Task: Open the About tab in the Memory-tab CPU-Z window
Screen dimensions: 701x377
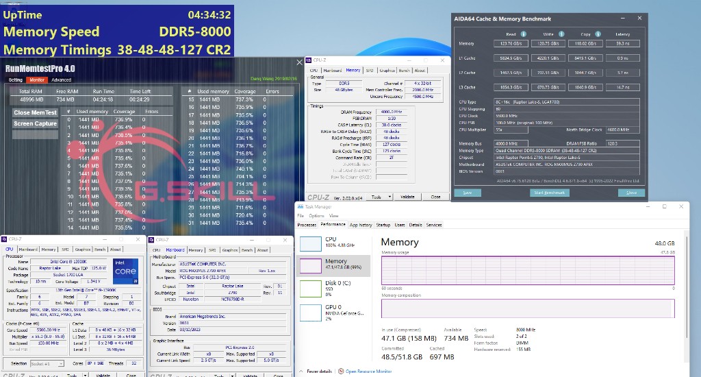Action: pyautogui.click(x=420, y=71)
